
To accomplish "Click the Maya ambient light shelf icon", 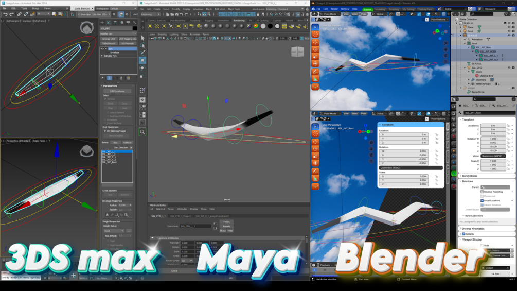I will (x=150, y=26).
